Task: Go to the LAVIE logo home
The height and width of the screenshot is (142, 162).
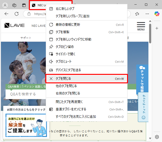Action: (15, 26)
